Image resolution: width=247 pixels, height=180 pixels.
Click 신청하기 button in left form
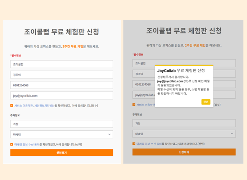[62, 153]
